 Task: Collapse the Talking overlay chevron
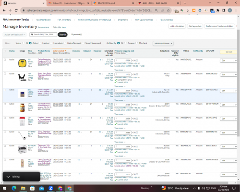click(x=8, y=177)
